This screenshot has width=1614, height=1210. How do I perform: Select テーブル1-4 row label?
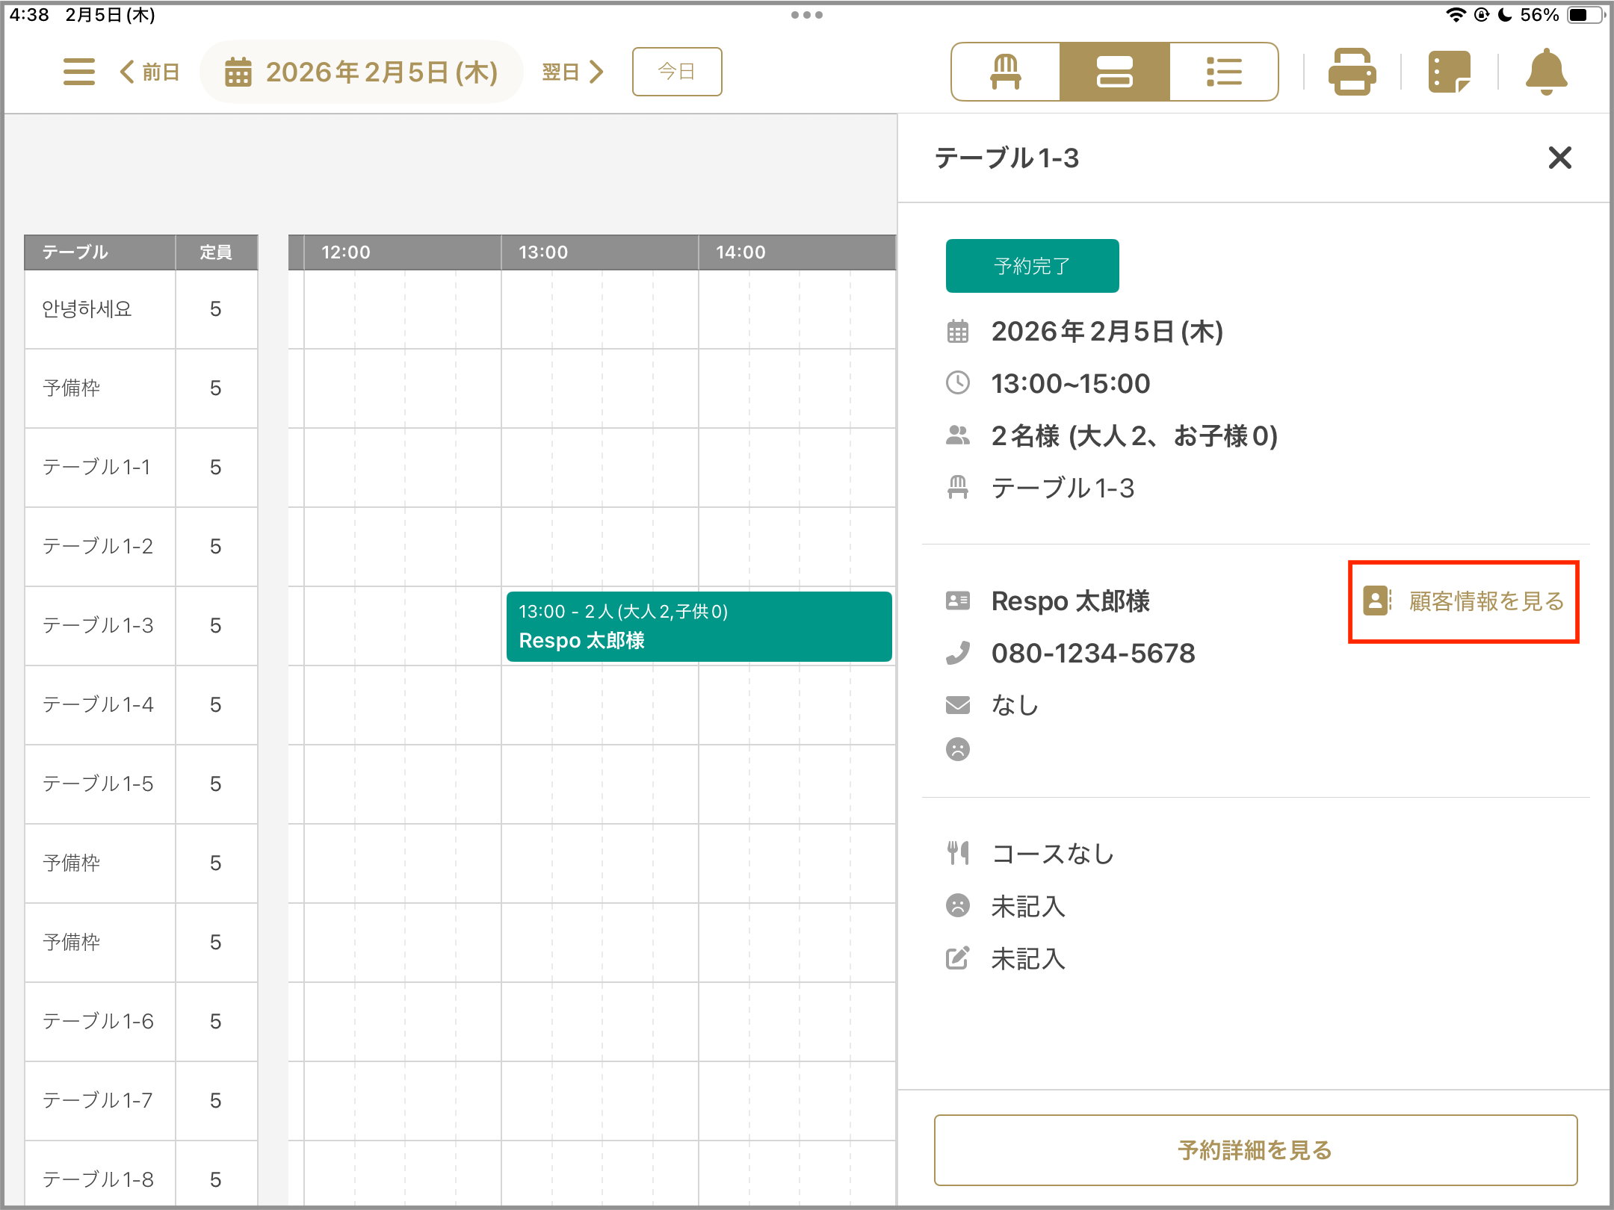click(x=98, y=704)
